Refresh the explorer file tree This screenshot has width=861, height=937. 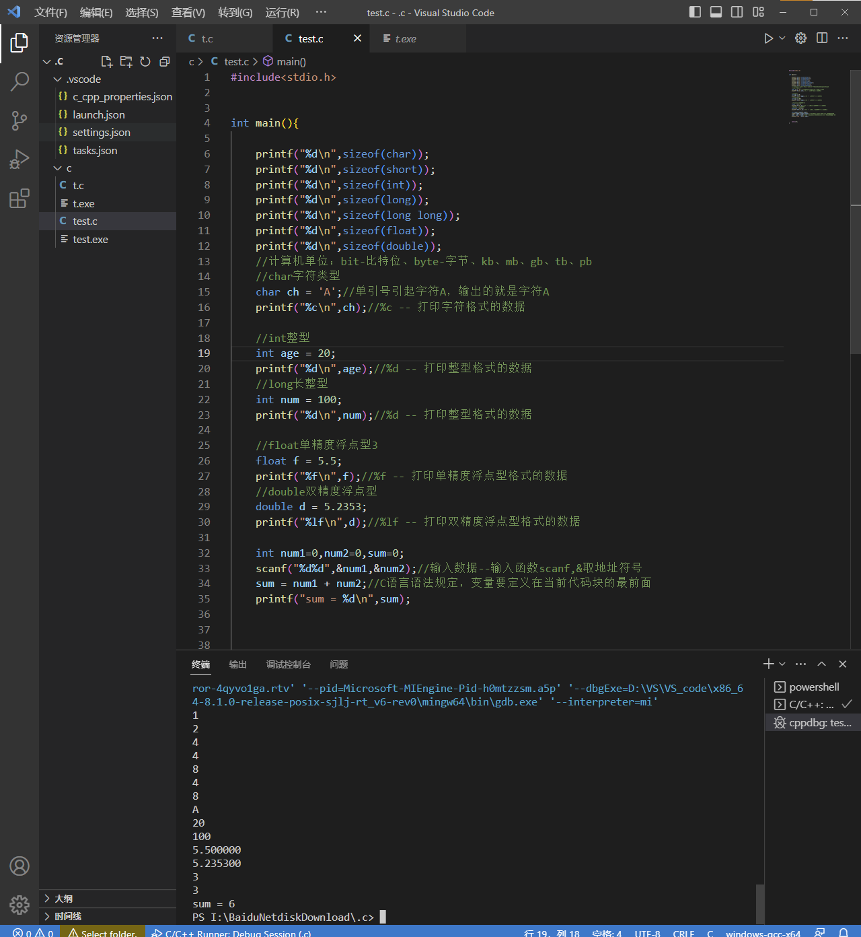click(x=145, y=61)
